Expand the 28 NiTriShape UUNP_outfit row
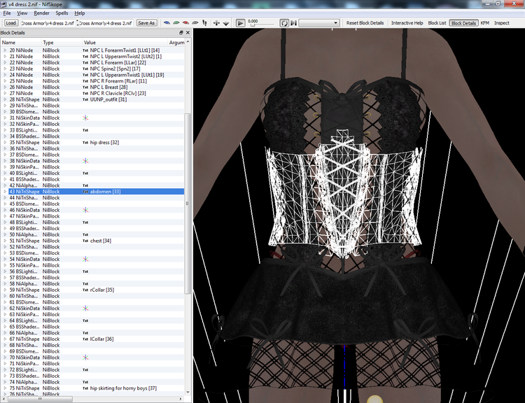This screenshot has height=403, width=525. 5,99
